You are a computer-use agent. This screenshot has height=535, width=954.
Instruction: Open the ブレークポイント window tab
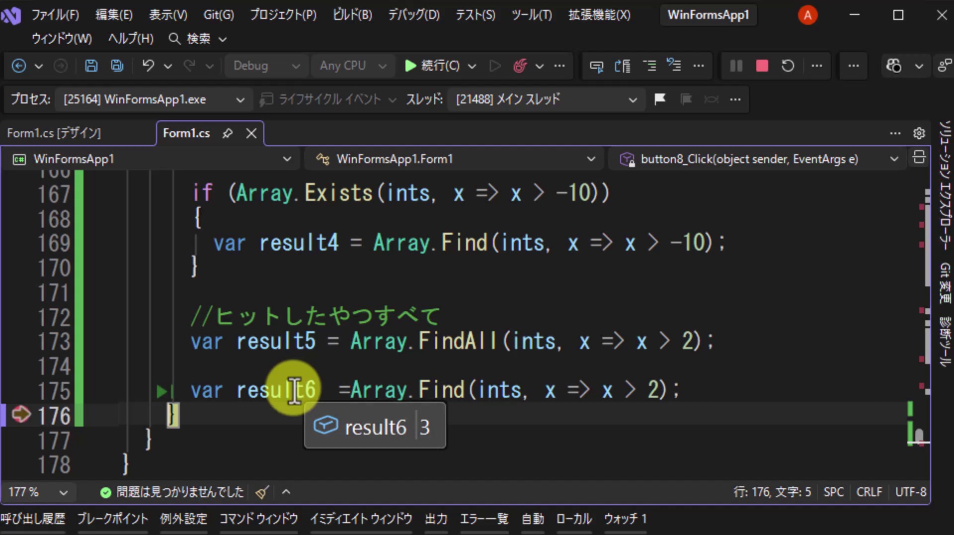tap(113, 519)
